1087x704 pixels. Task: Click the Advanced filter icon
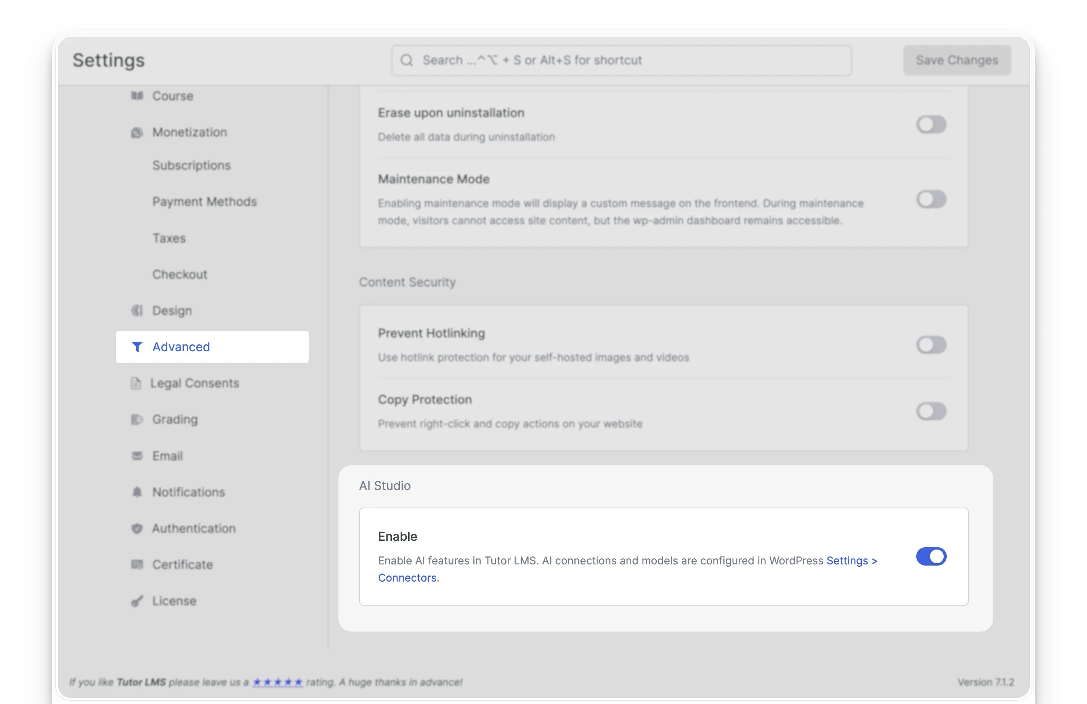[137, 347]
